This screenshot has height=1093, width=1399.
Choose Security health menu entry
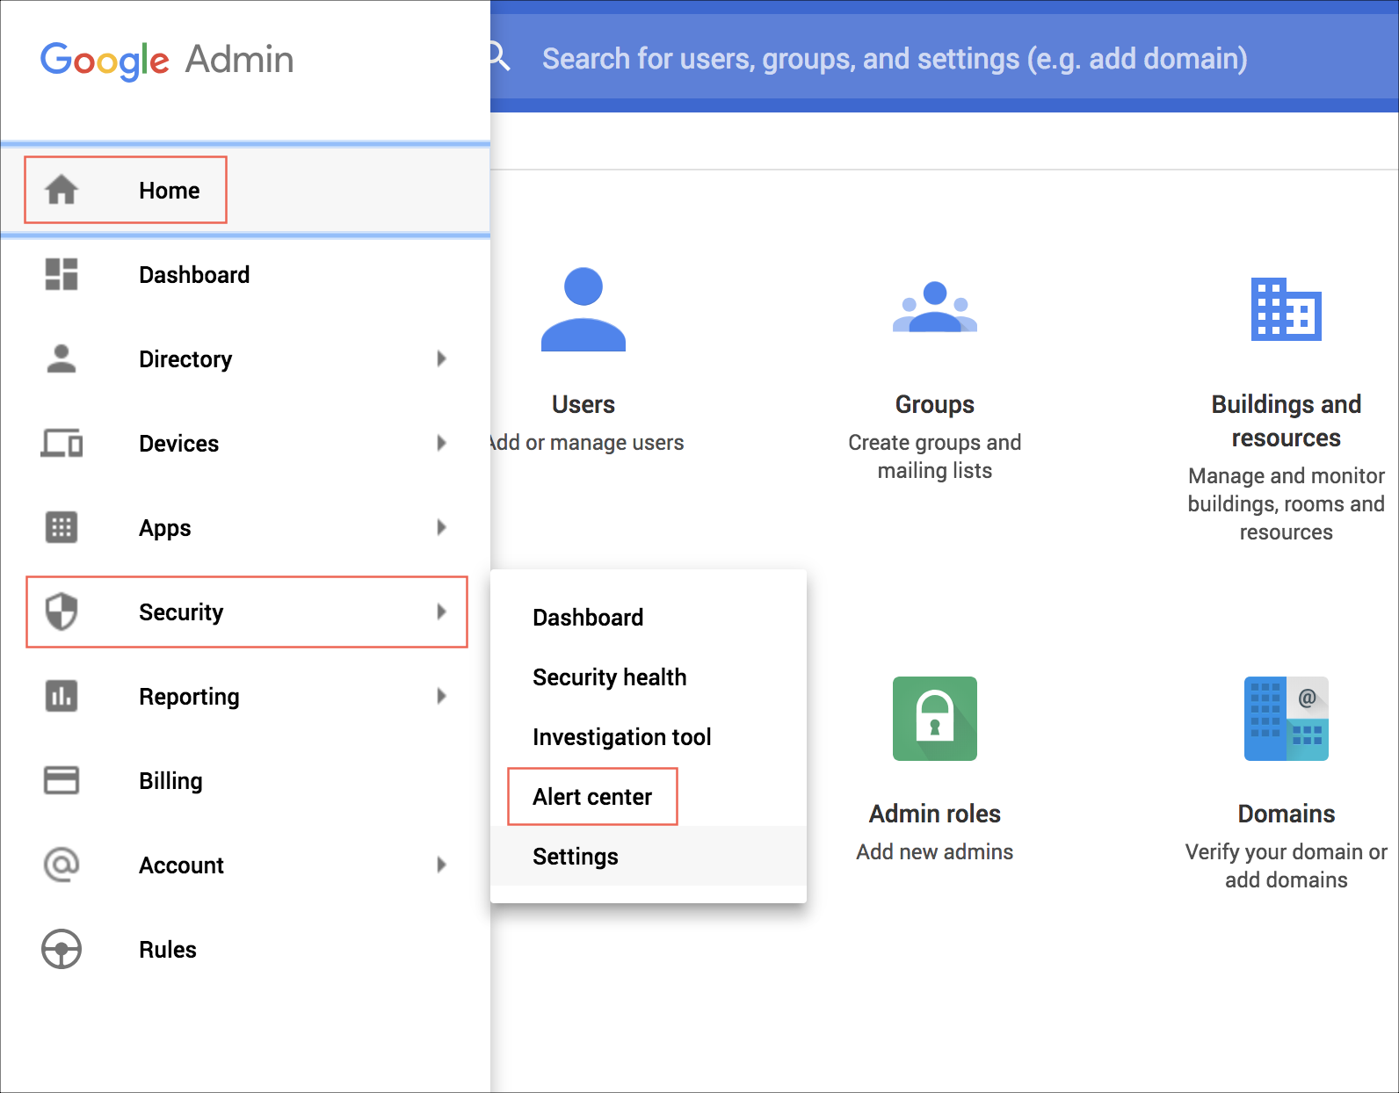click(x=609, y=677)
